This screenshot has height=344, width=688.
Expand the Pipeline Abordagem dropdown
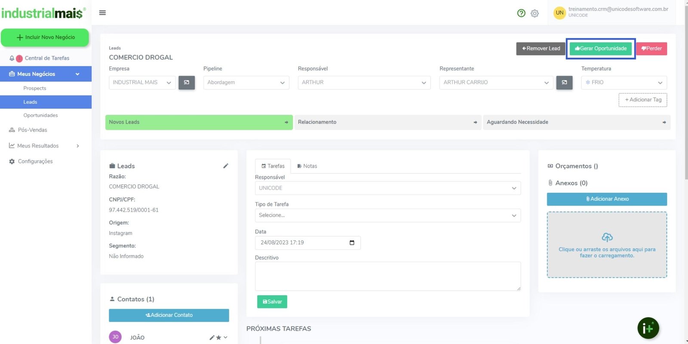(x=246, y=83)
